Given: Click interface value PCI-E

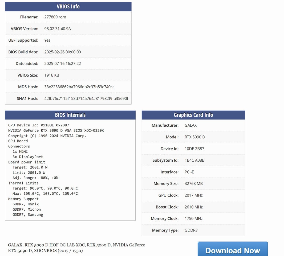Looking at the screenshot, I should (189, 172).
